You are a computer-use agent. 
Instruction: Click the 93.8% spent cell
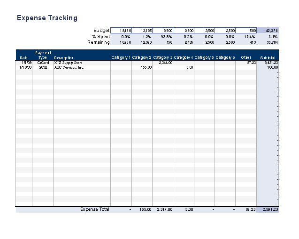pyautogui.click(x=163, y=36)
